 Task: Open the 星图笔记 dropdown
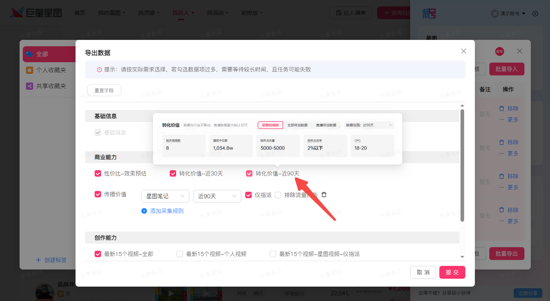pos(165,196)
